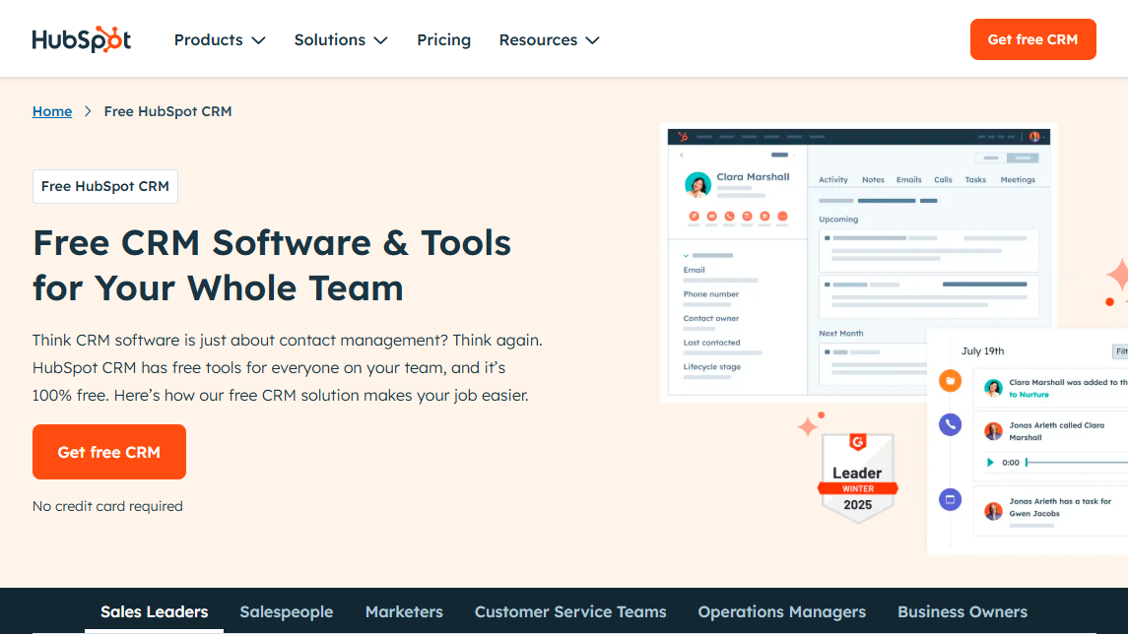1128x634 pixels.
Task: Switch to the Salespeople tab
Action: click(286, 611)
